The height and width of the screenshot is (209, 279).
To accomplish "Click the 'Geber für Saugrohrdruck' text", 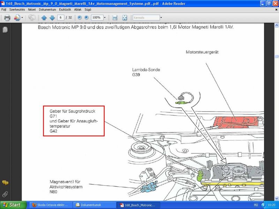I will (72, 111).
